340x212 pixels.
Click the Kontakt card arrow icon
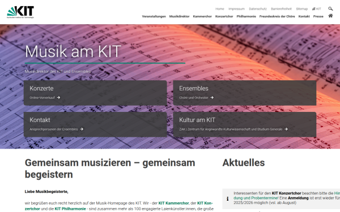[82, 129]
